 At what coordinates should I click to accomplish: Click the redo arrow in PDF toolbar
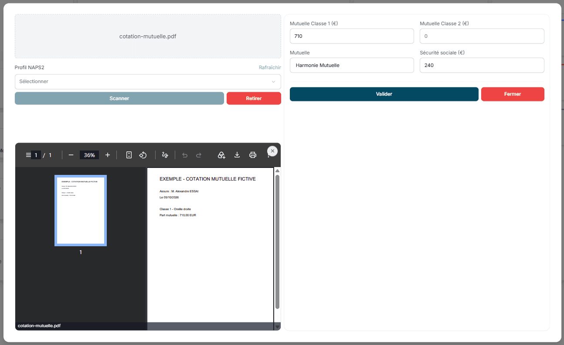point(199,155)
